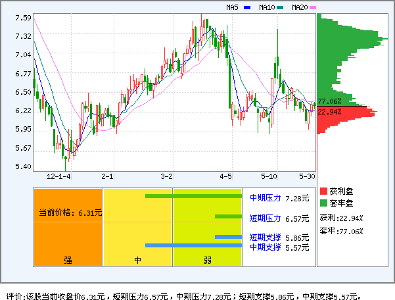The image size is (395, 300).
Task: Click the yellow 中 strength zone
Action: tap(138, 227)
